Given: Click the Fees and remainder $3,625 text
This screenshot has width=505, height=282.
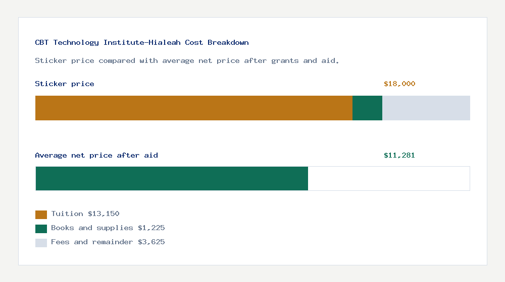Looking at the screenshot, I should pyautogui.click(x=108, y=242).
